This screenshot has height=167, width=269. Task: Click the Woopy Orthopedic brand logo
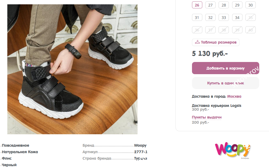point(233,150)
